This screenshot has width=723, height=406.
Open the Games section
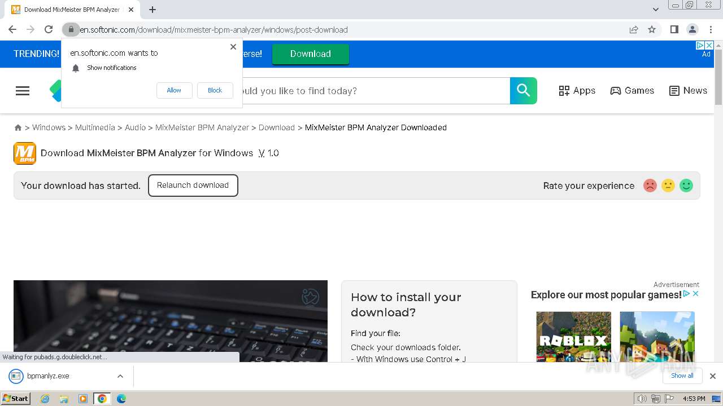(x=632, y=91)
